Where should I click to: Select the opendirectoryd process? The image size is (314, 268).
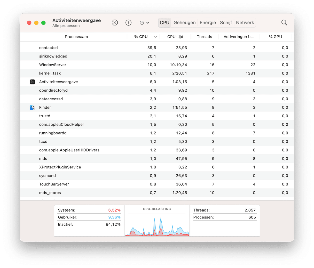click(157, 90)
